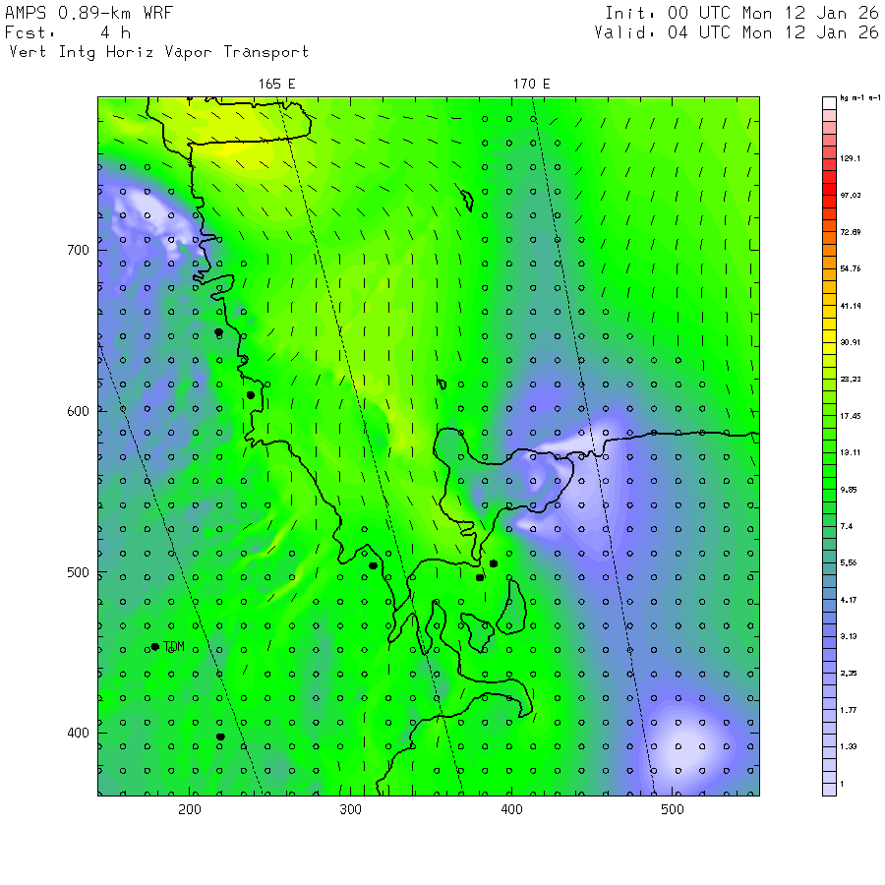Click the TDM station name label
This screenshot has width=885, height=885.
tap(174, 647)
